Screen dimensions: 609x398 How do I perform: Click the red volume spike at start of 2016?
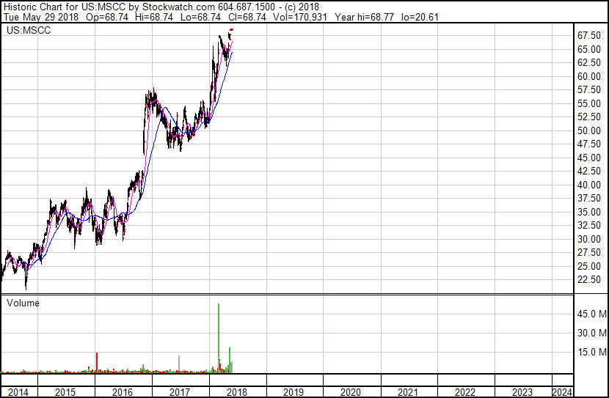point(97,363)
